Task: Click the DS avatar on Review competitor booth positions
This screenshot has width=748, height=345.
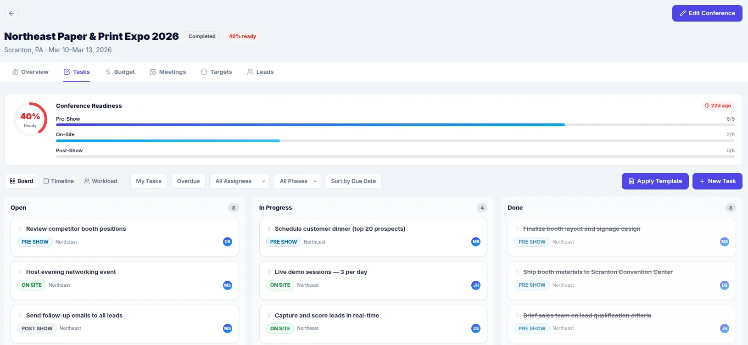Action: (x=228, y=242)
